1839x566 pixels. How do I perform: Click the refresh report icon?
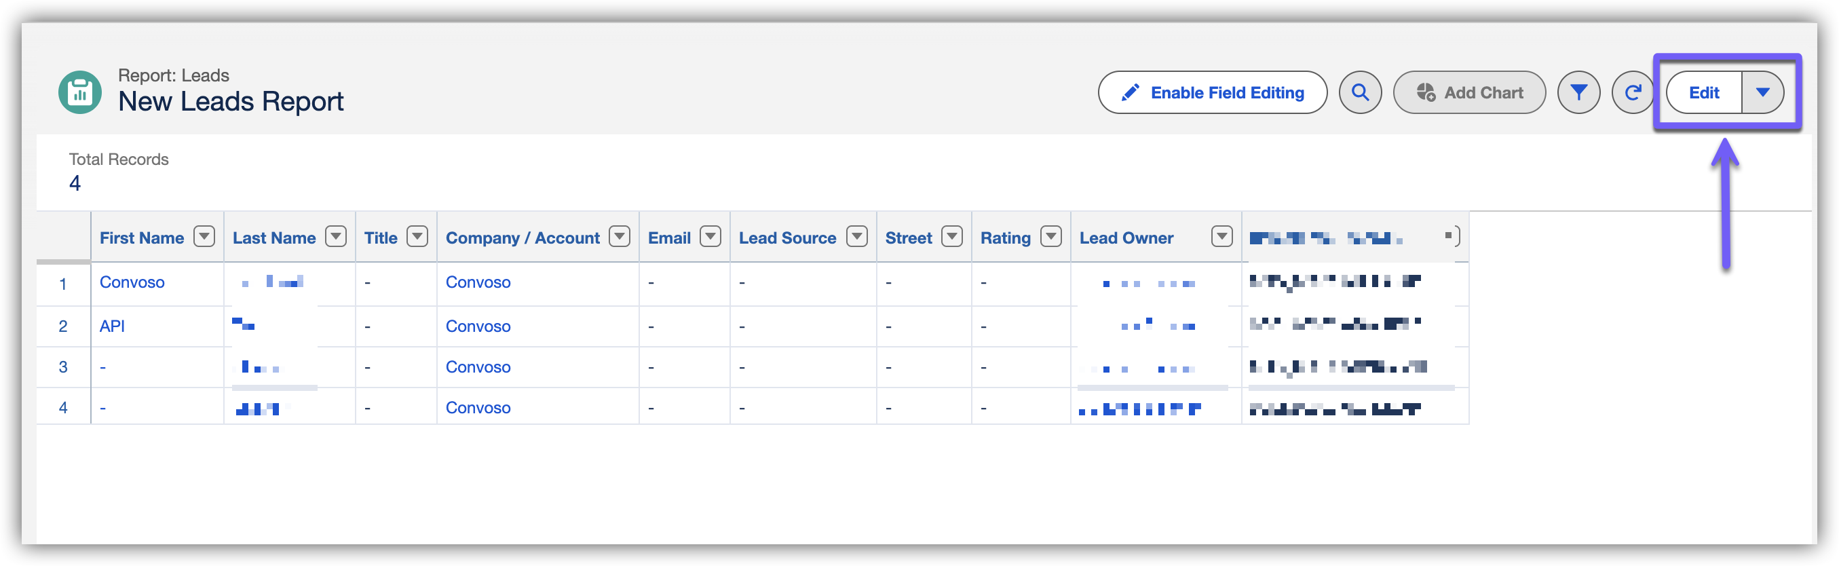[1632, 93]
